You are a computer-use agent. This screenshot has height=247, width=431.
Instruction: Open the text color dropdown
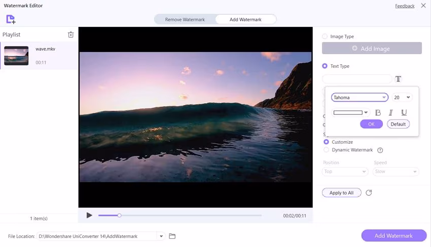tap(350, 112)
